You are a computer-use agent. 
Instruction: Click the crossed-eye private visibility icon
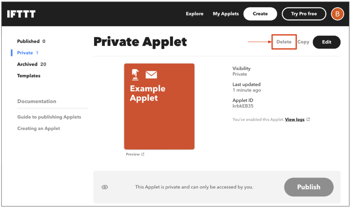click(x=105, y=187)
